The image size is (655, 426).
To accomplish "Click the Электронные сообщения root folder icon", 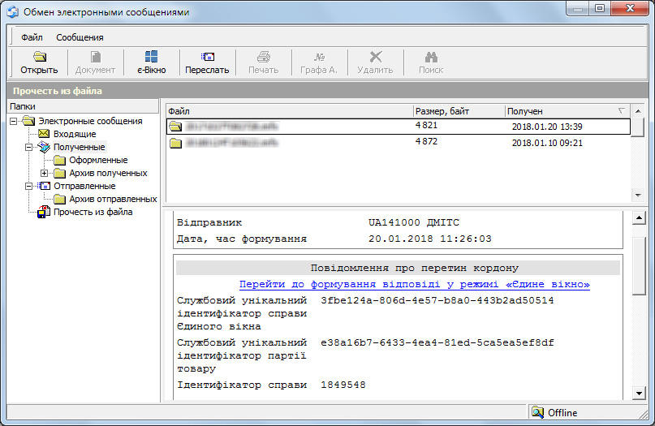I will (28, 121).
